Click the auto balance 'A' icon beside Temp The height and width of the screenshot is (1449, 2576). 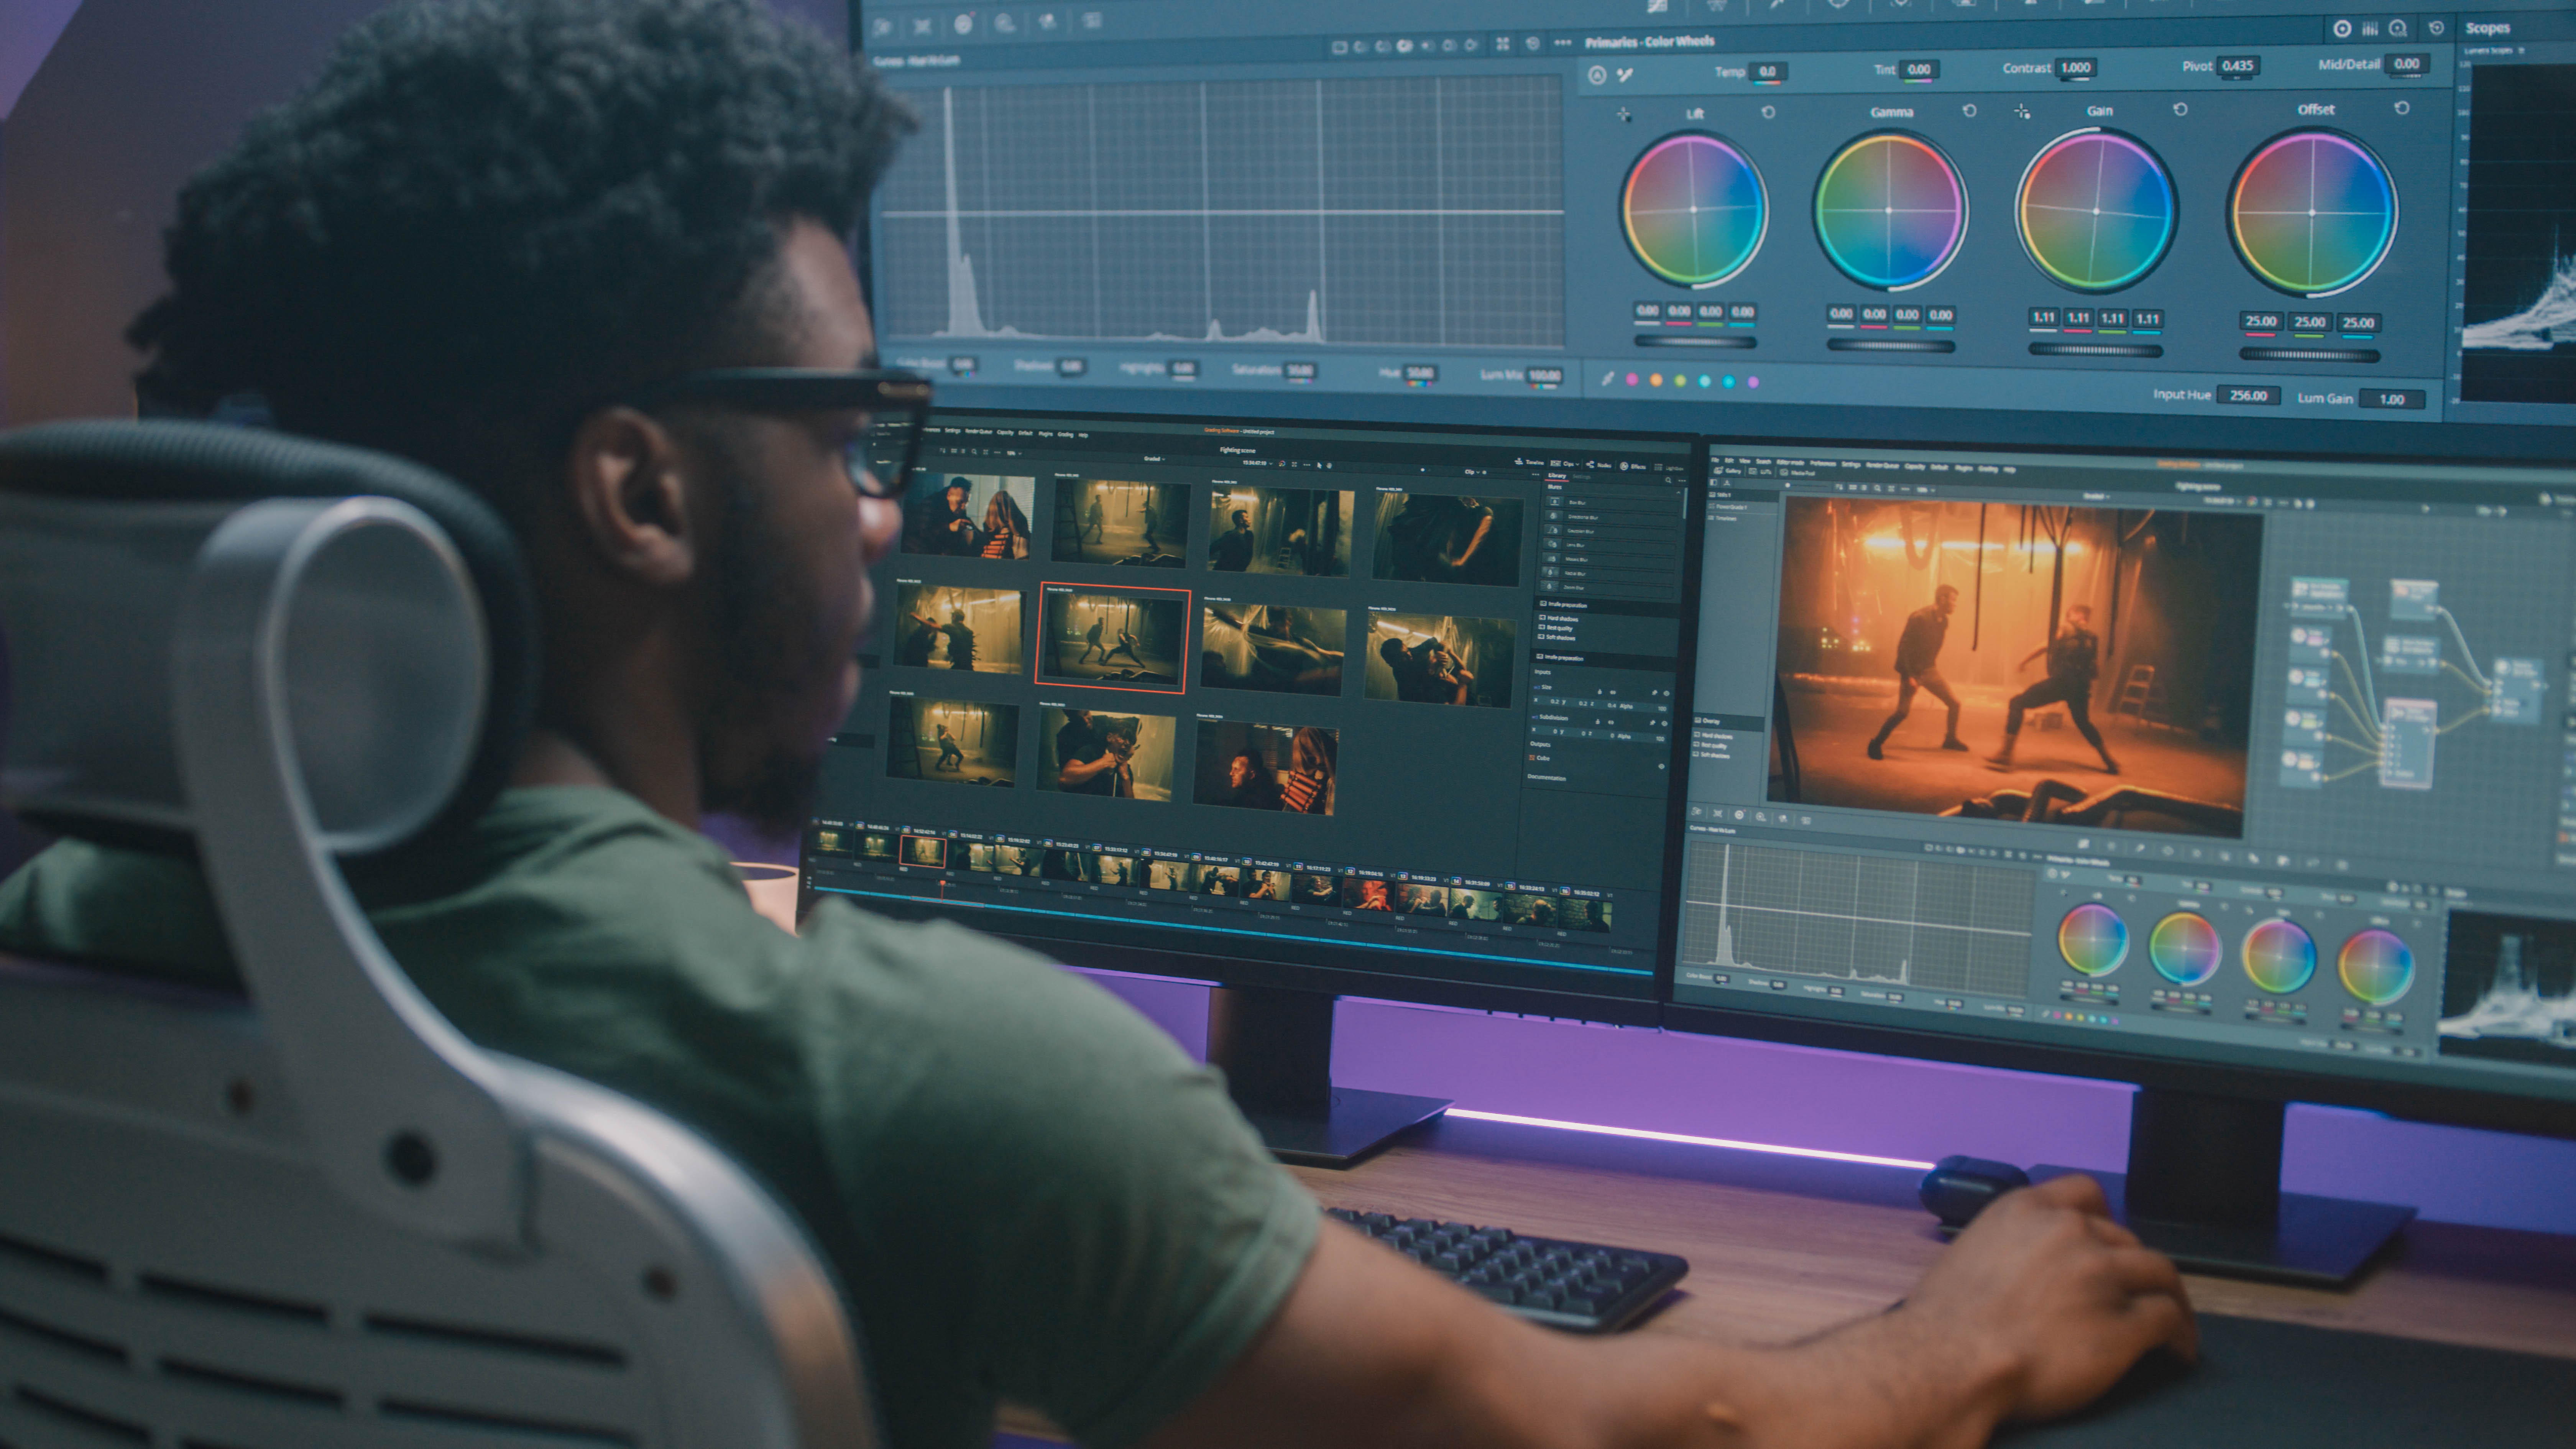(1597, 75)
